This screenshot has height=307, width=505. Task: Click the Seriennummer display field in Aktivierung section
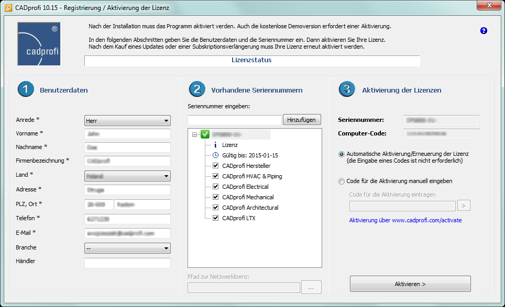click(x=442, y=120)
